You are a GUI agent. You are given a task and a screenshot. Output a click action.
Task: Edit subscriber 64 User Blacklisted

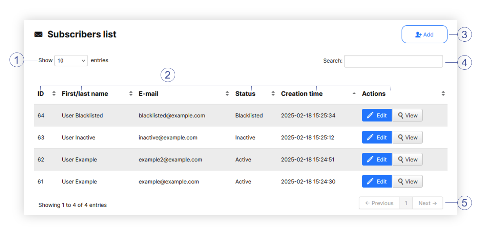tap(376, 115)
